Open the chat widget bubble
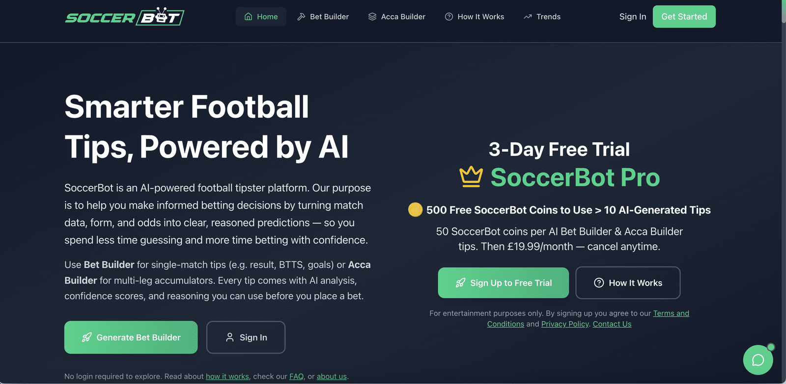The height and width of the screenshot is (384, 786). pyautogui.click(x=758, y=360)
